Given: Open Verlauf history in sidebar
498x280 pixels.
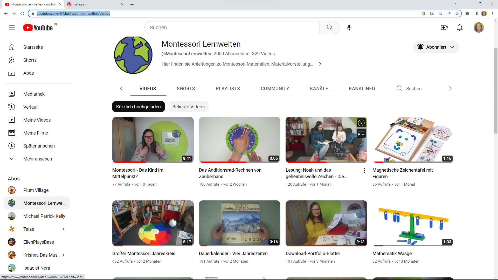Looking at the screenshot, I should [x=37, y=107].
